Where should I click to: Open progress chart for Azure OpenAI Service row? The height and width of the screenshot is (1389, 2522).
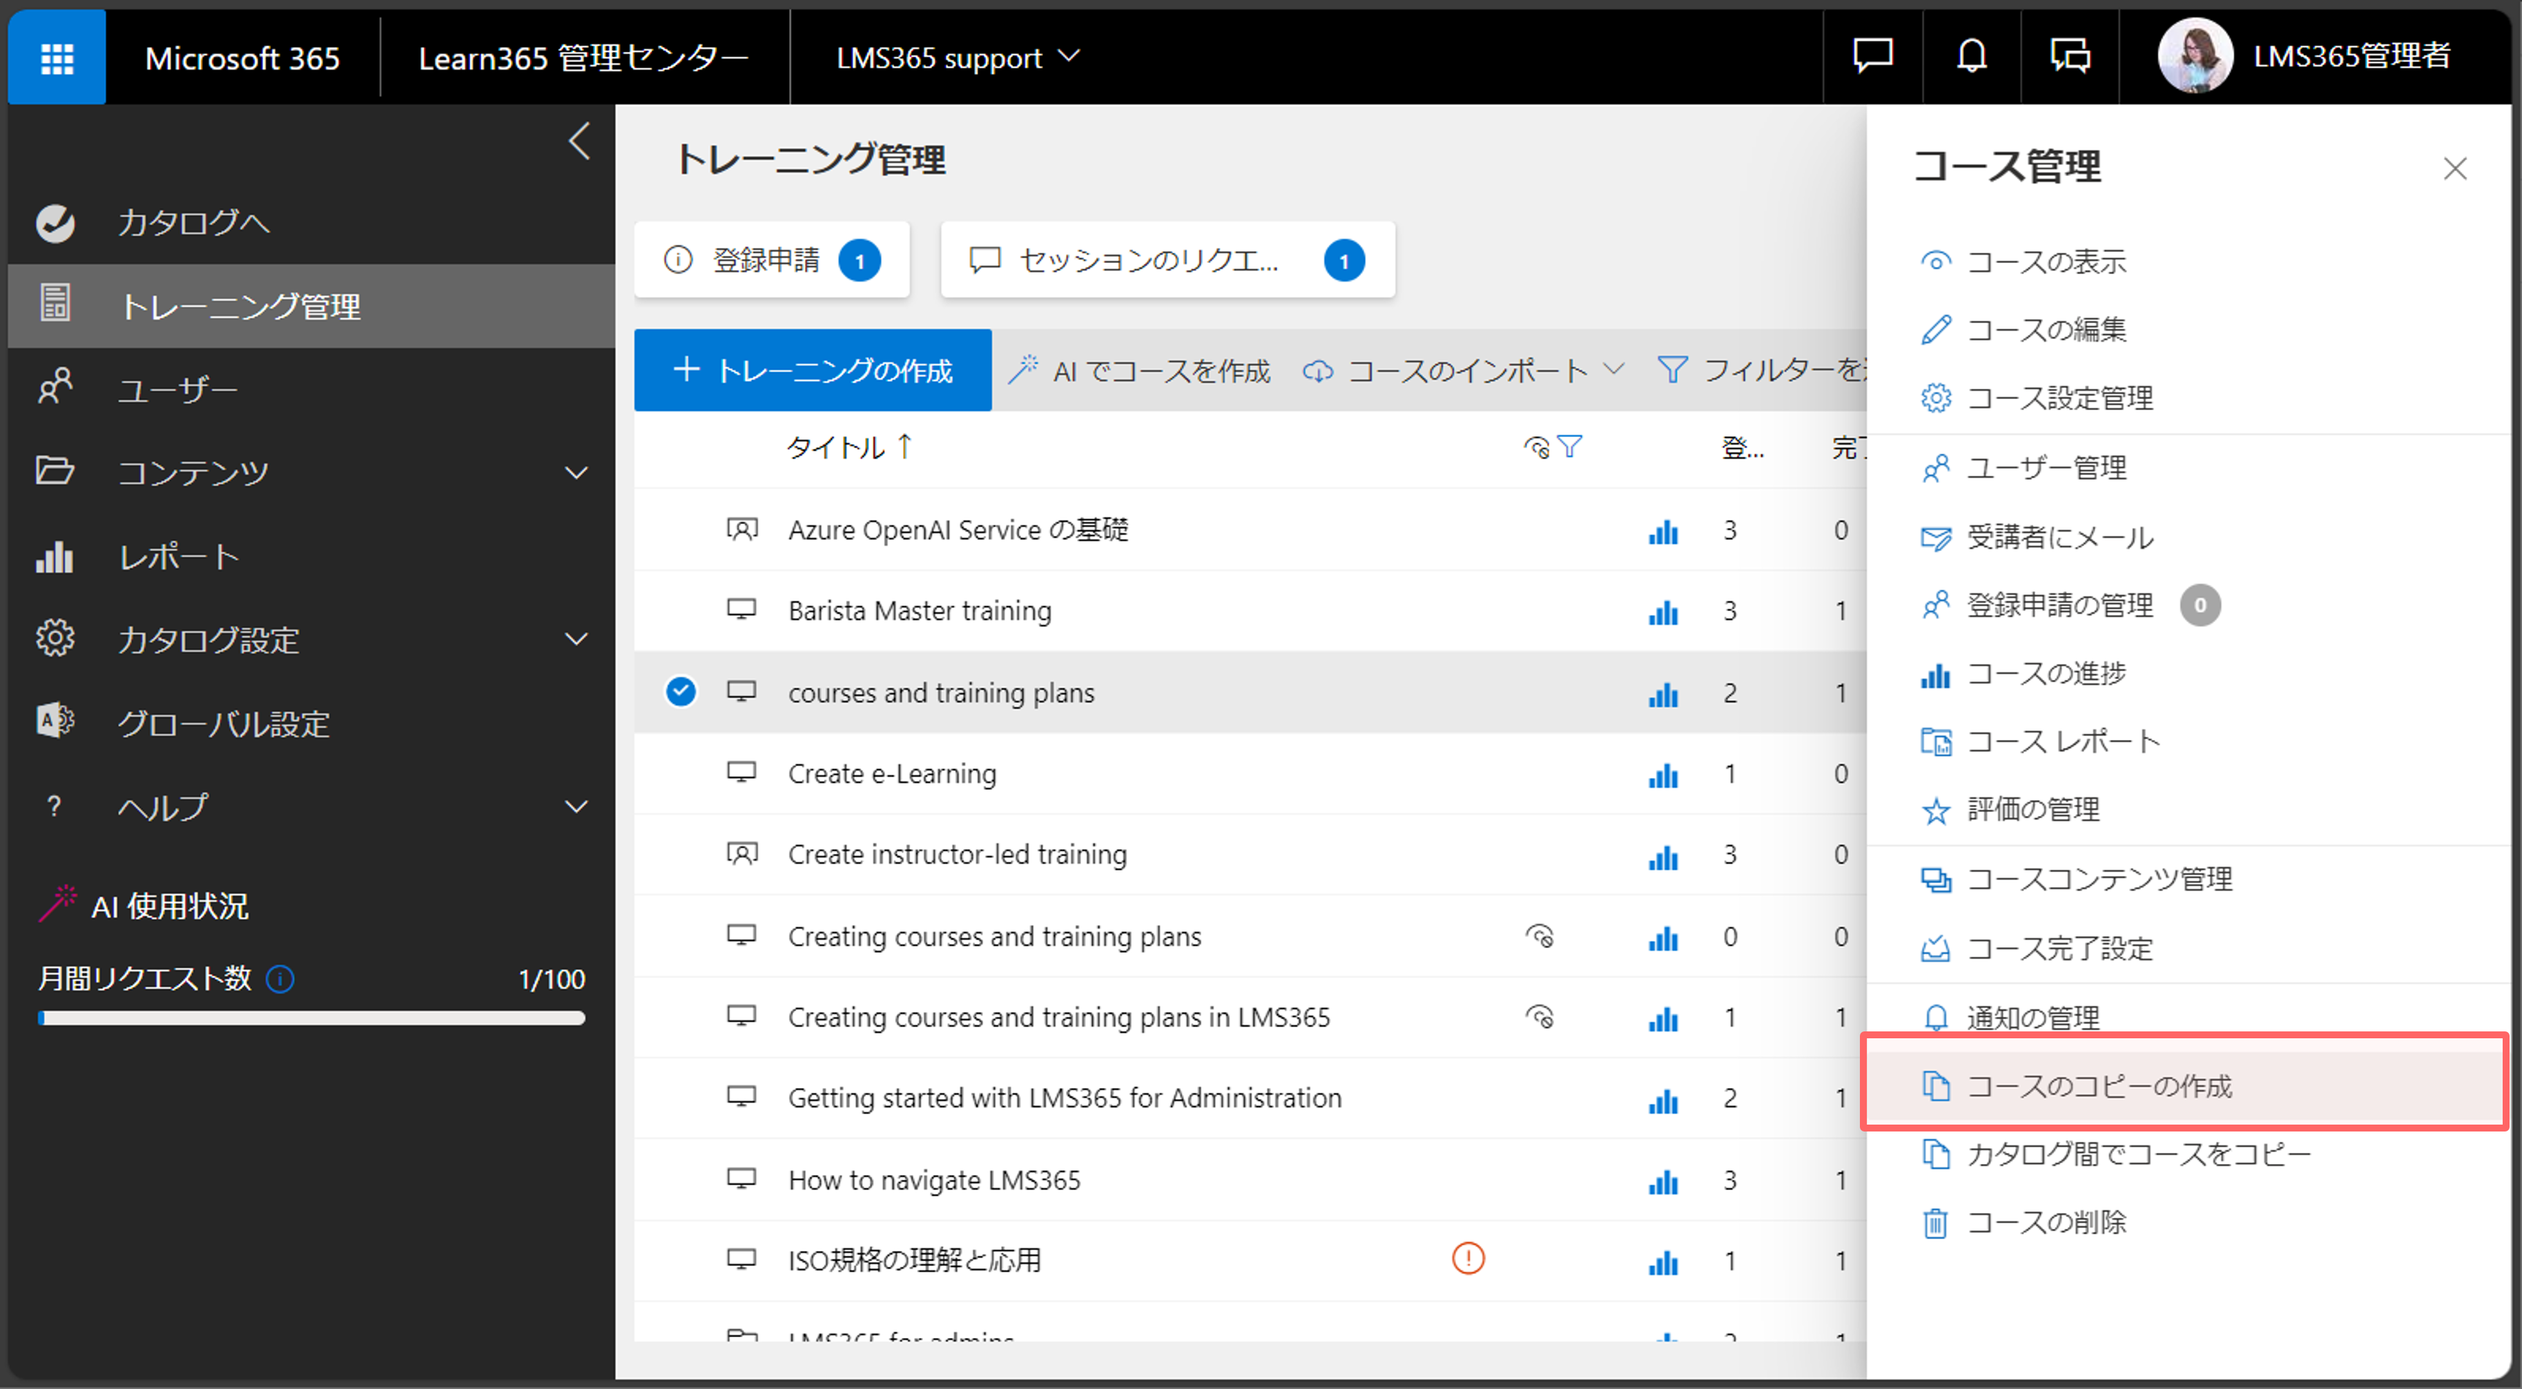[1662, 531]
